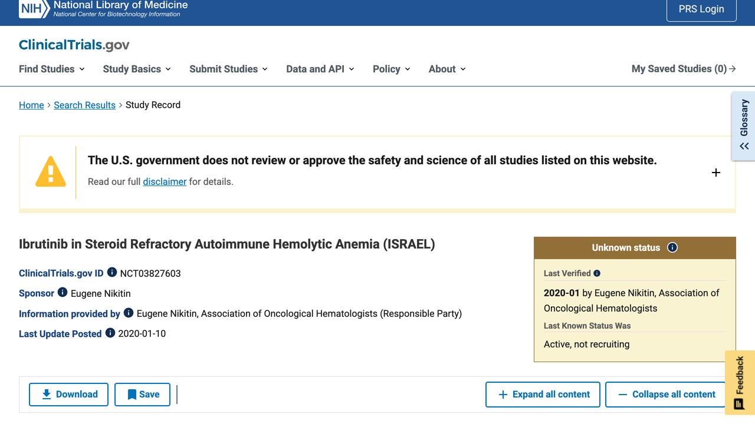Expand the Submit Studies menu
This screenshot has width=755, height=424.
click(x=229, y=69)
